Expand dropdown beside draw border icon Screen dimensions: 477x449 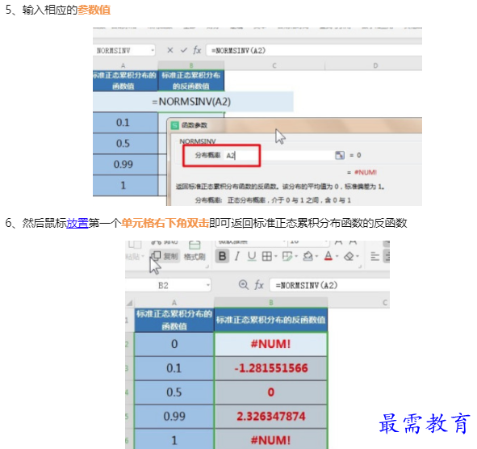(x=296, y=256)
